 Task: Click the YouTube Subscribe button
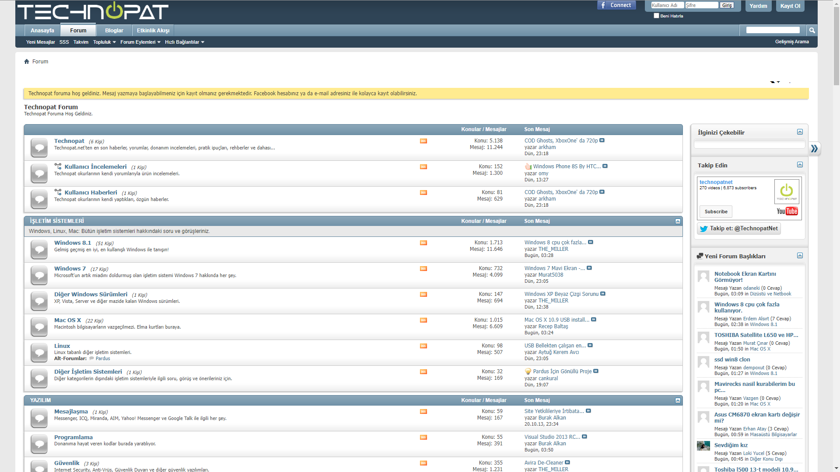(716, 212)
